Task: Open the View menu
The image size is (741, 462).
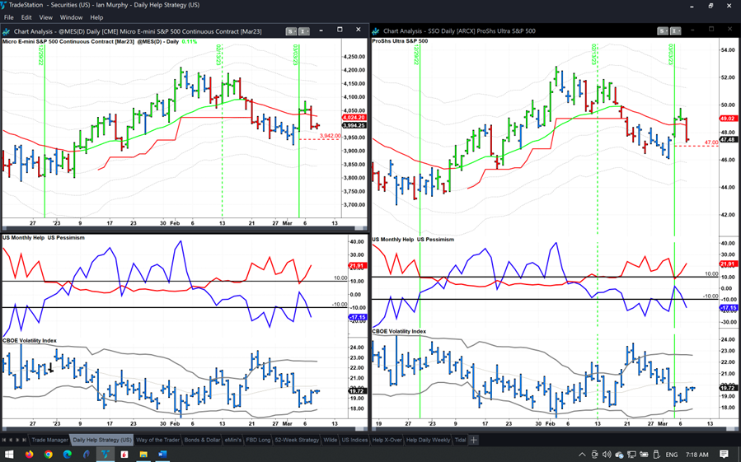Action: (45, 17)
